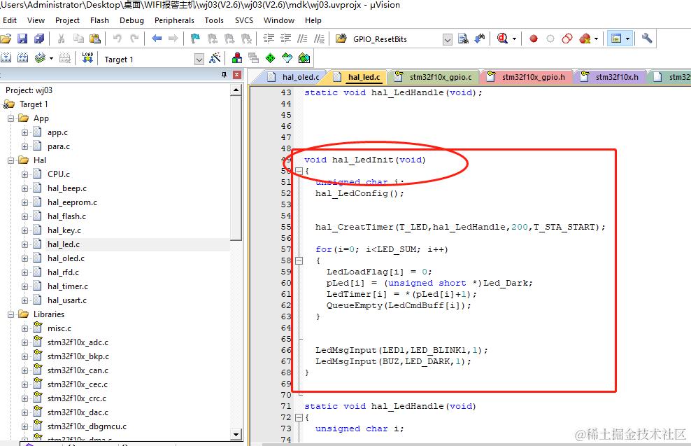Collapse the Hal group in project tree
The height and width of the screenshot is (446, 691).
pos(11,160)
